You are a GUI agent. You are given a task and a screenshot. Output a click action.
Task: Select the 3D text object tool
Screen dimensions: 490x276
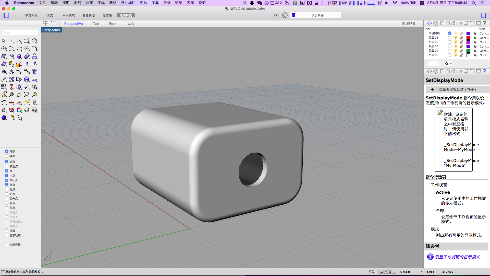[x=34, y=72]
